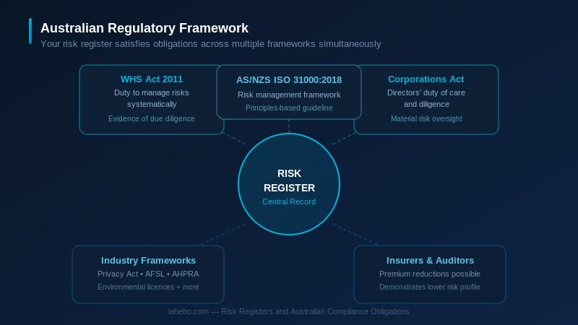Click the 'RISK REGISTER' label in the central circle
The height and width of the screenshot is (325, 578).
290,181
